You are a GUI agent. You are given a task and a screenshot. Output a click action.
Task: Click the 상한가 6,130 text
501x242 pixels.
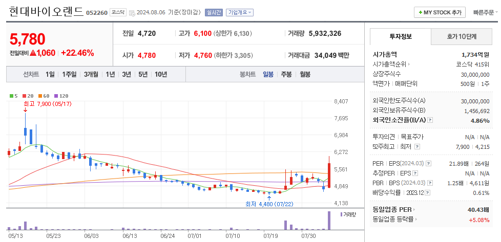point(232,33)
